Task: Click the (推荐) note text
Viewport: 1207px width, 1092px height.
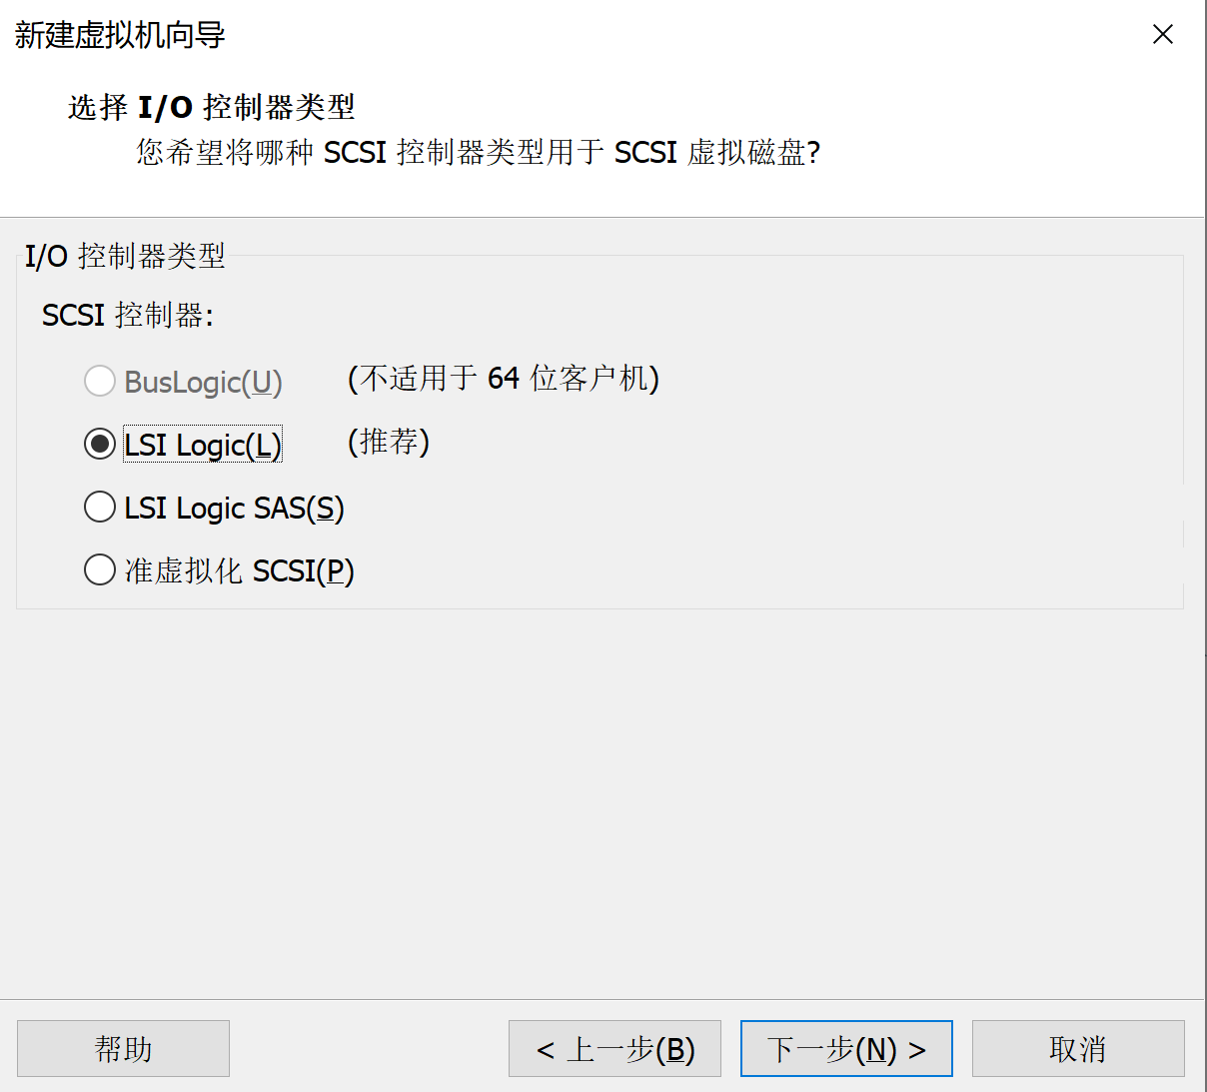Action: 388,442
